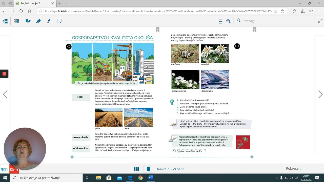Screen dimensions: 324x182
Task: Click the zaštita okoliša keyword label
Action: pyautogui.click(x=81, y=148)
